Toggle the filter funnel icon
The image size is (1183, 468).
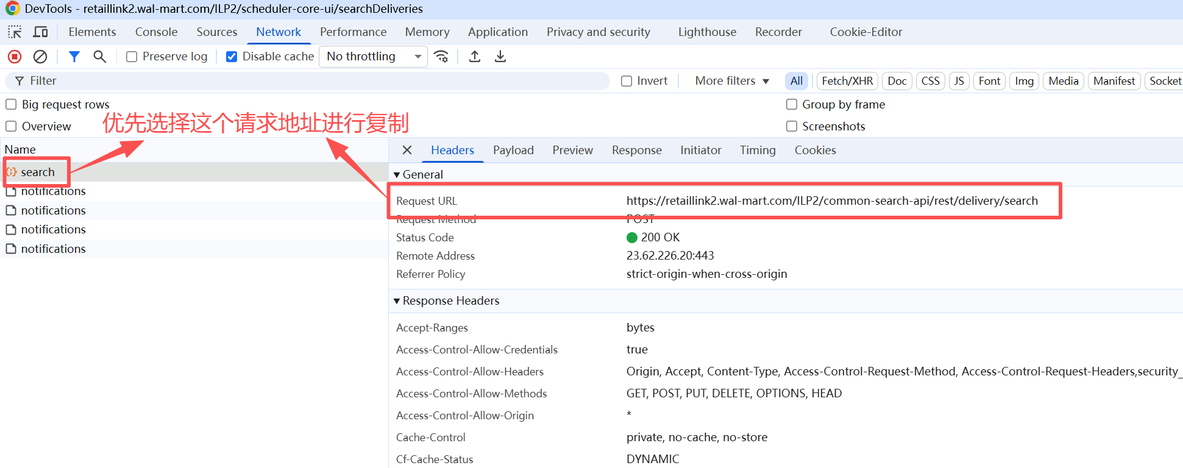pos(74,57)
